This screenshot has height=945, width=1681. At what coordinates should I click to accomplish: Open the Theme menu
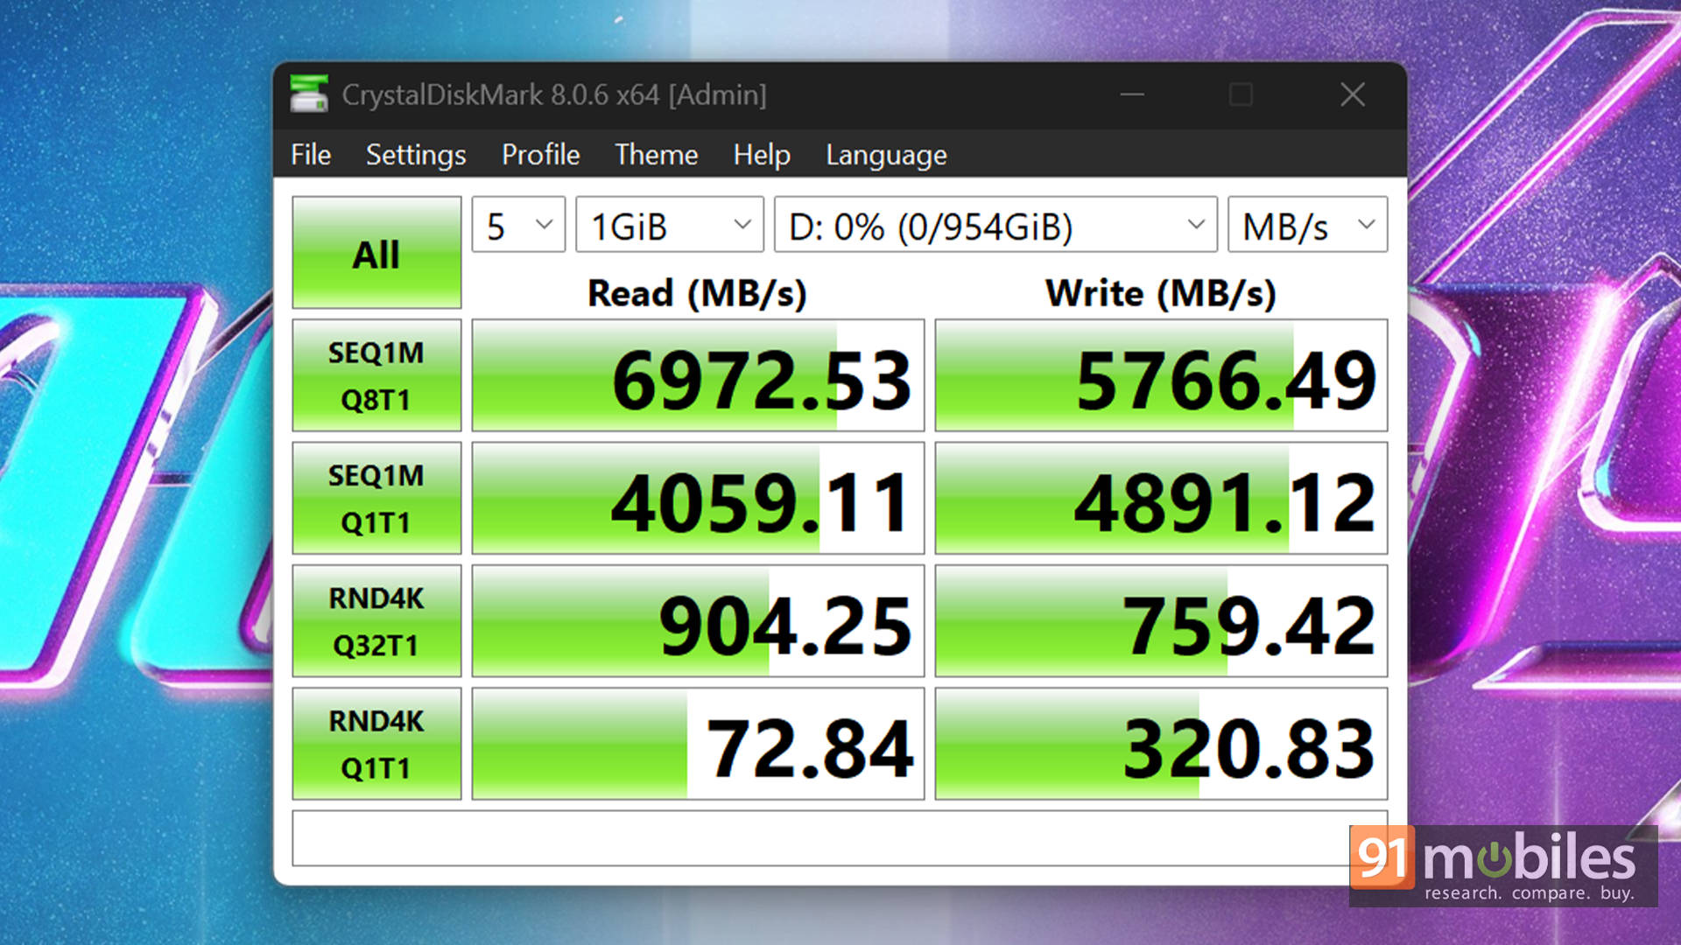pos(656,155)
